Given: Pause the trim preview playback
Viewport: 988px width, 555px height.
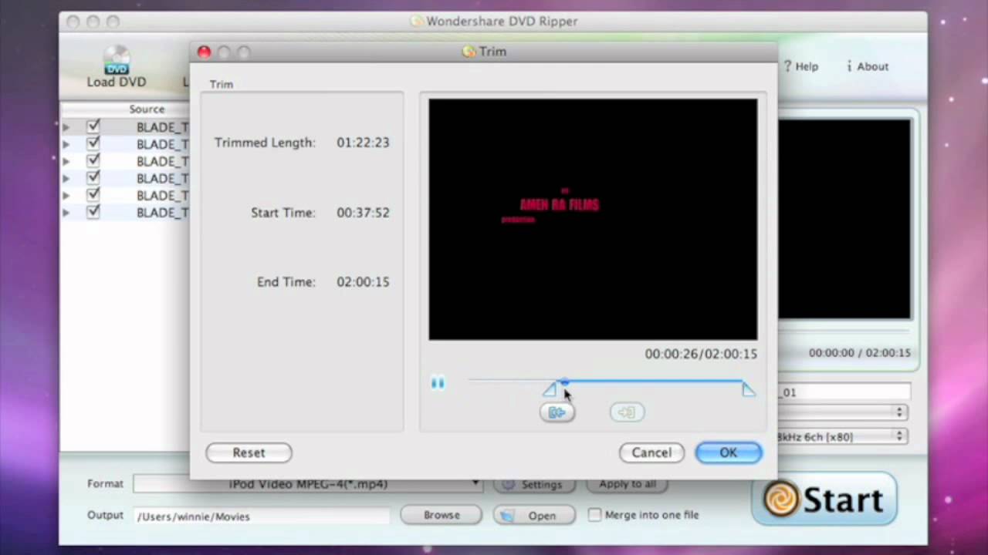Looking at the screenshot, I should (438, 383).
